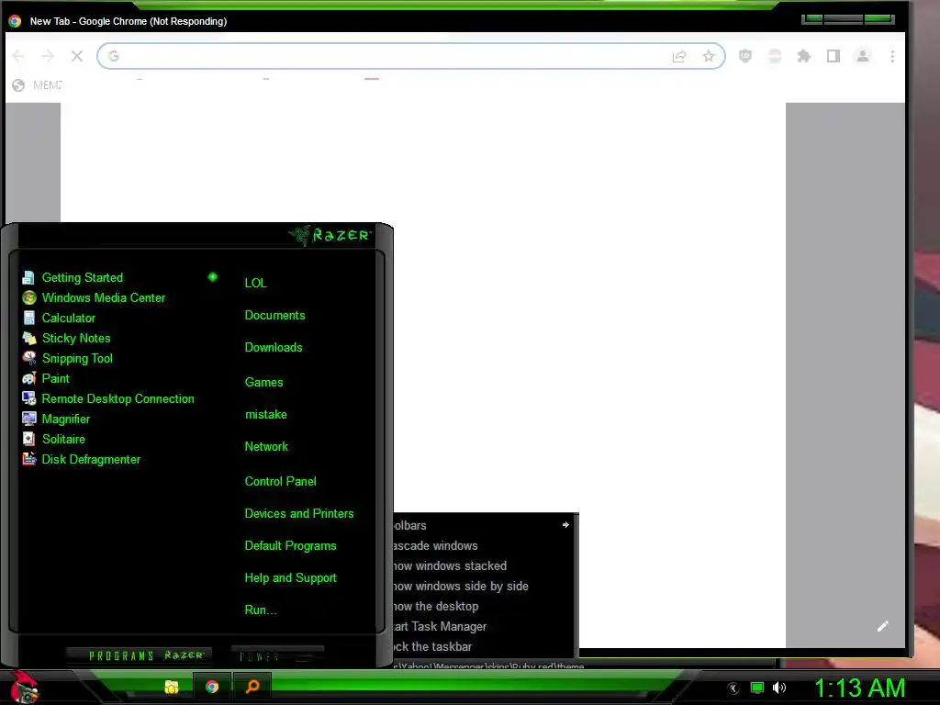
Task: Stop page loading with the X button
Action: click(77, 56)
